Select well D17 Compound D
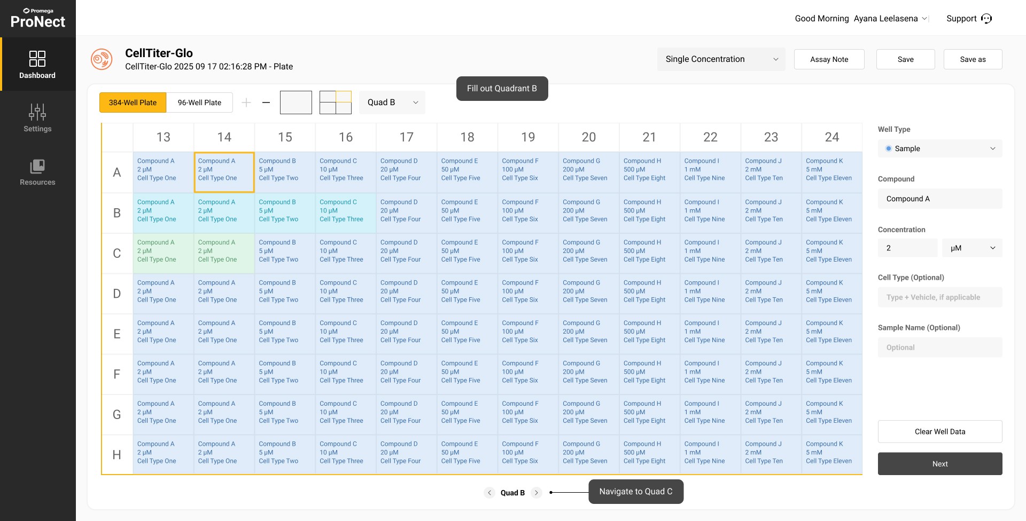The image size is (1026, 521). point(407,294)
